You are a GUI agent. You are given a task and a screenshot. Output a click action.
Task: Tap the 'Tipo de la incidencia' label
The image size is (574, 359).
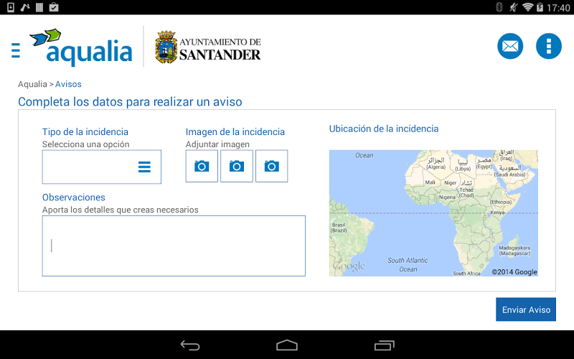point(85,132)
